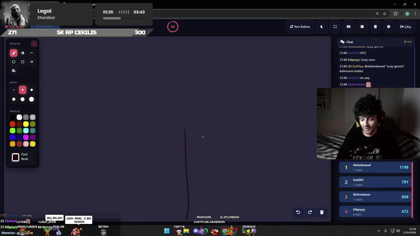Open the browser three-dot menu
The height and width of the screenshot is (236, 420).
[x=415, y=14]
